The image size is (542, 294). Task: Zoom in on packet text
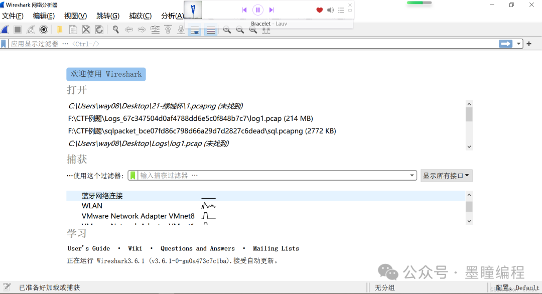[227, 30]
